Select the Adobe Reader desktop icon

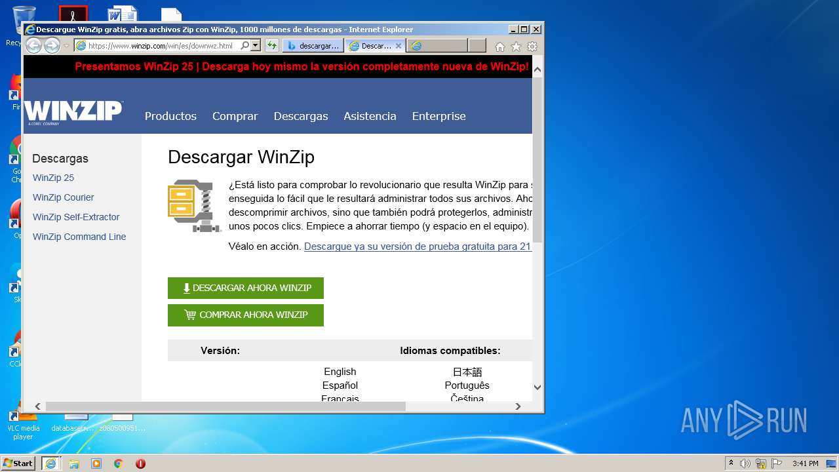click(x=73, y=14)
